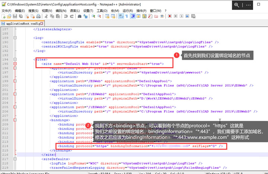This screenshot has height=174, width=268.
Task: Save the file using the toolbar Save icon
Action: (x=15, y=16)
